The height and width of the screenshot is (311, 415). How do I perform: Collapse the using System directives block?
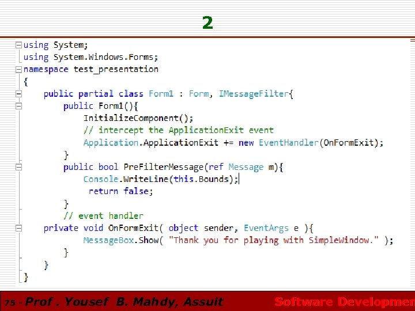[x=18, y=45]
